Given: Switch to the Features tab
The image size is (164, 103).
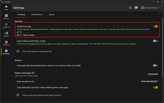Looking at the screenshot, I should click(22, 14).
